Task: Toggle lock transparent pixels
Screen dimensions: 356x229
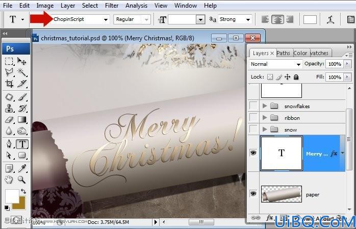Action: [x=270, y=77]
